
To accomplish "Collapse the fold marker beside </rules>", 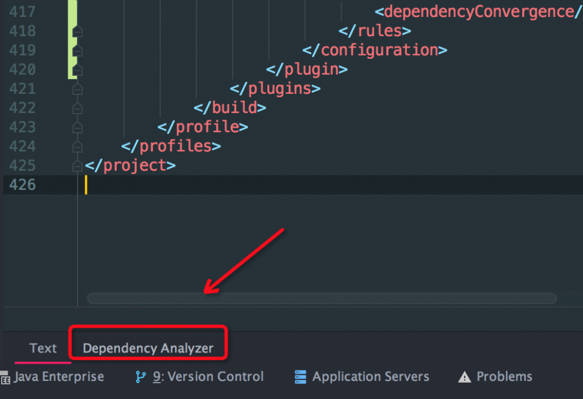I will click(x=77, y=31).
